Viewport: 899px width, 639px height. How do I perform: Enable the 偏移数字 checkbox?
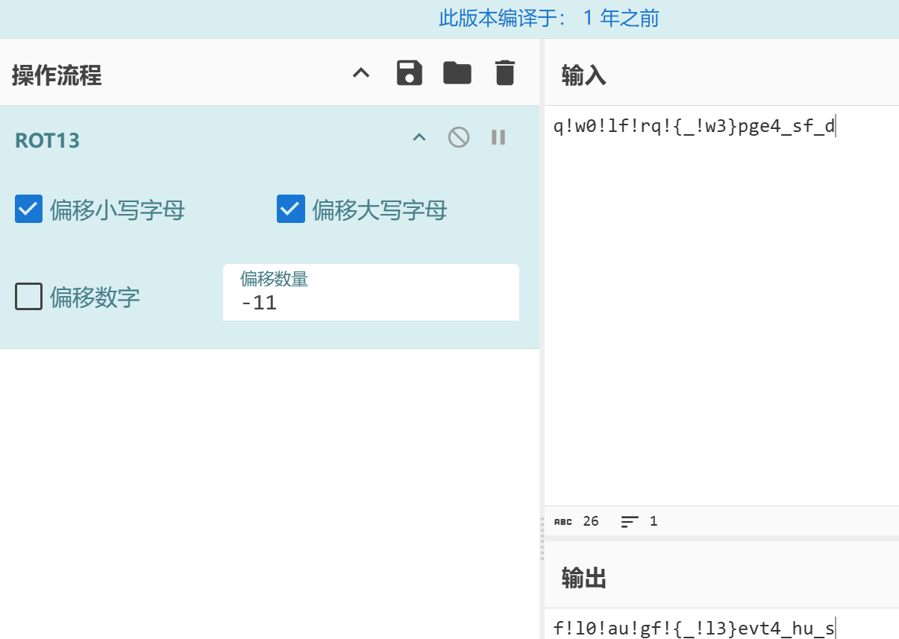click(x=29, y=297)
